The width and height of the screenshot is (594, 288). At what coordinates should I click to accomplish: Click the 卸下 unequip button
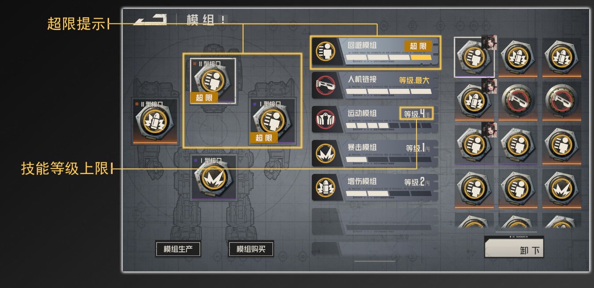515,248
